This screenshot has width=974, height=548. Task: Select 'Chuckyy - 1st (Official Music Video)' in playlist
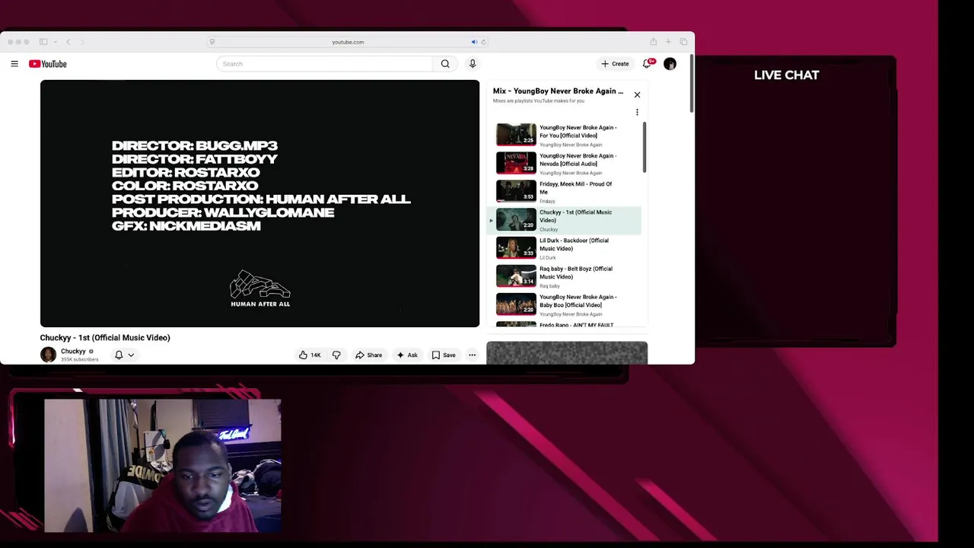click(564, 219)
